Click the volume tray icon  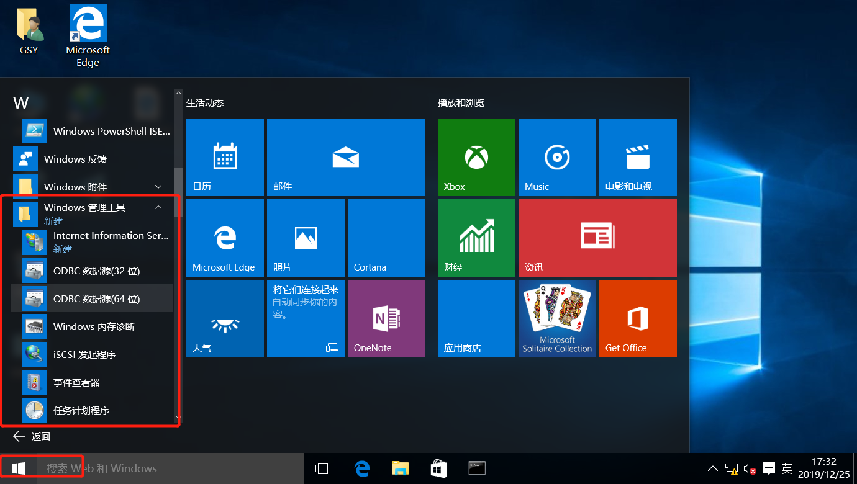750,469
